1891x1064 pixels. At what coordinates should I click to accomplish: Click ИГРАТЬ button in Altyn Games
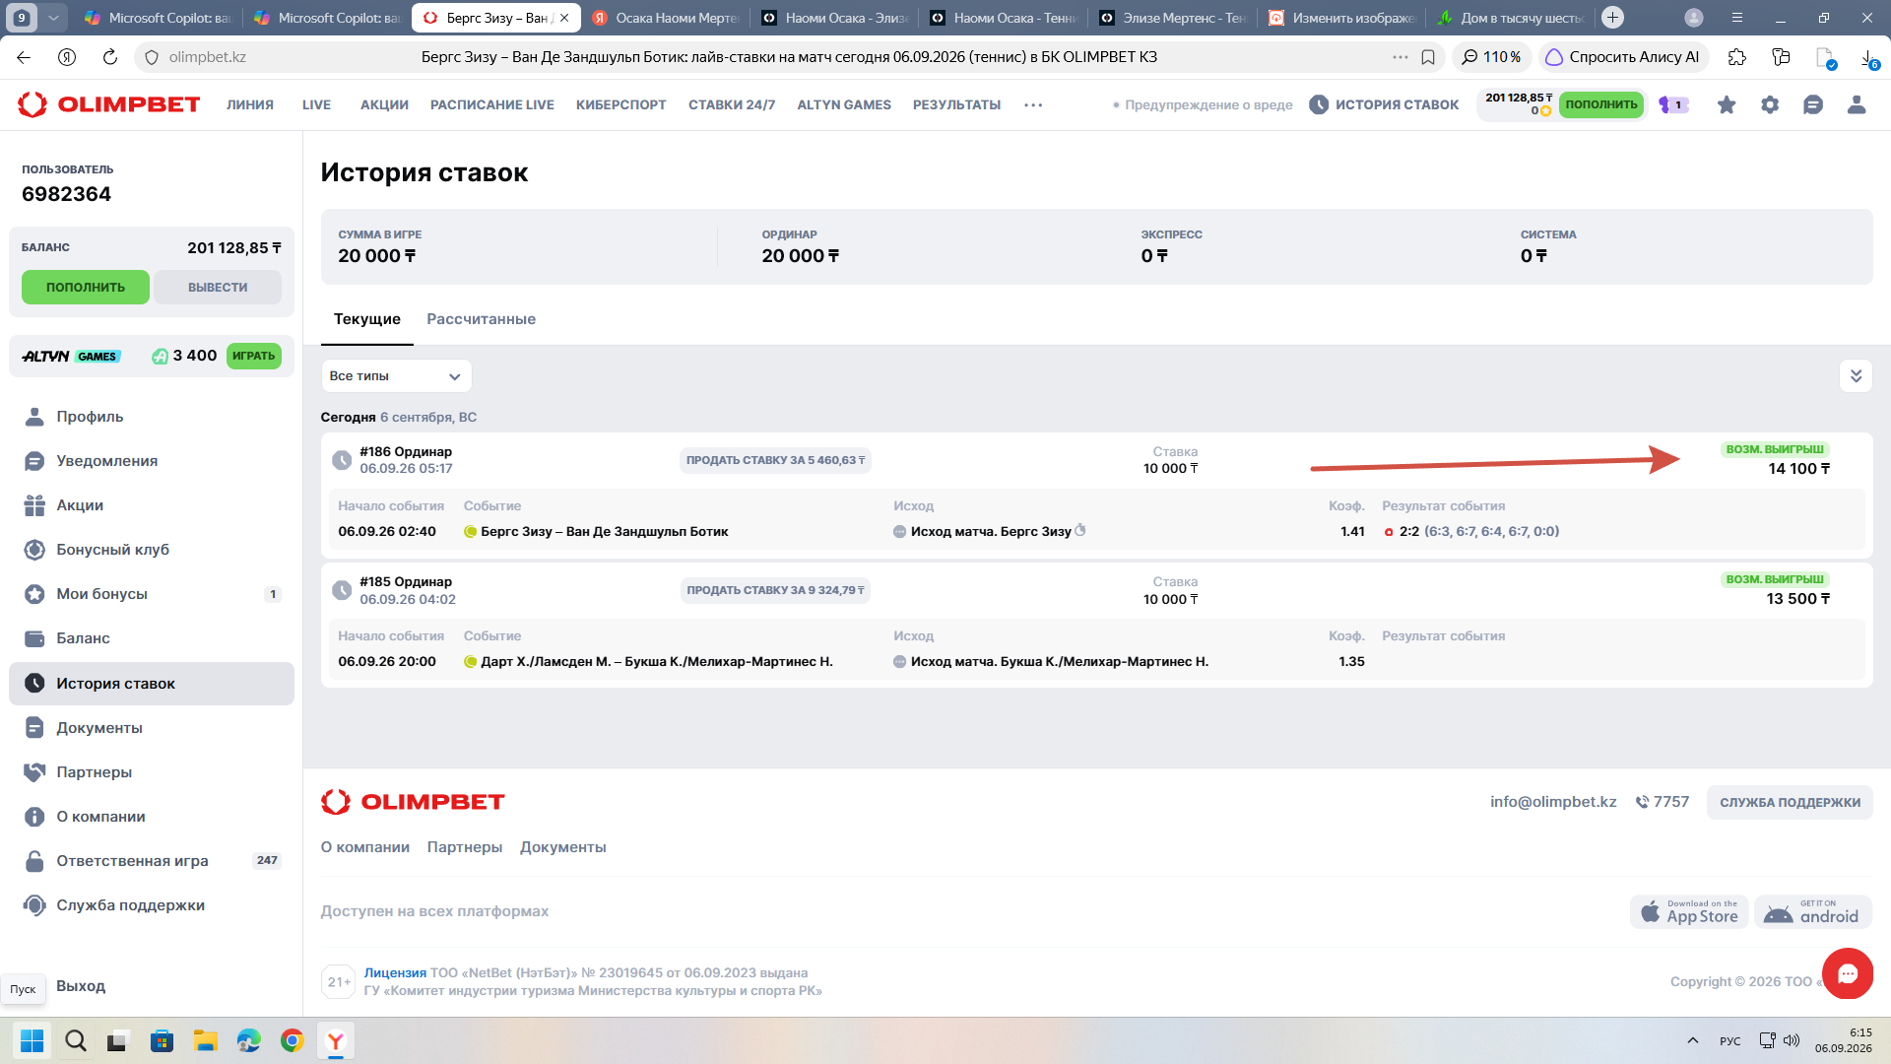[253, 356]
